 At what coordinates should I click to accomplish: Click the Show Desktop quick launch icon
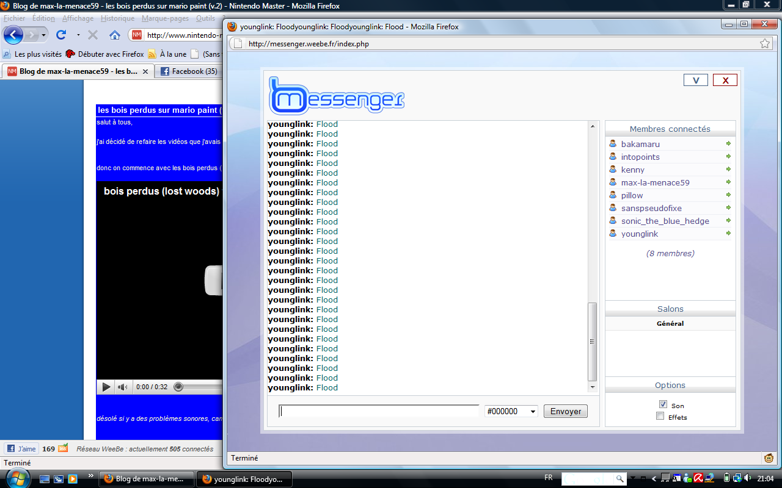(x=45, y=479)
